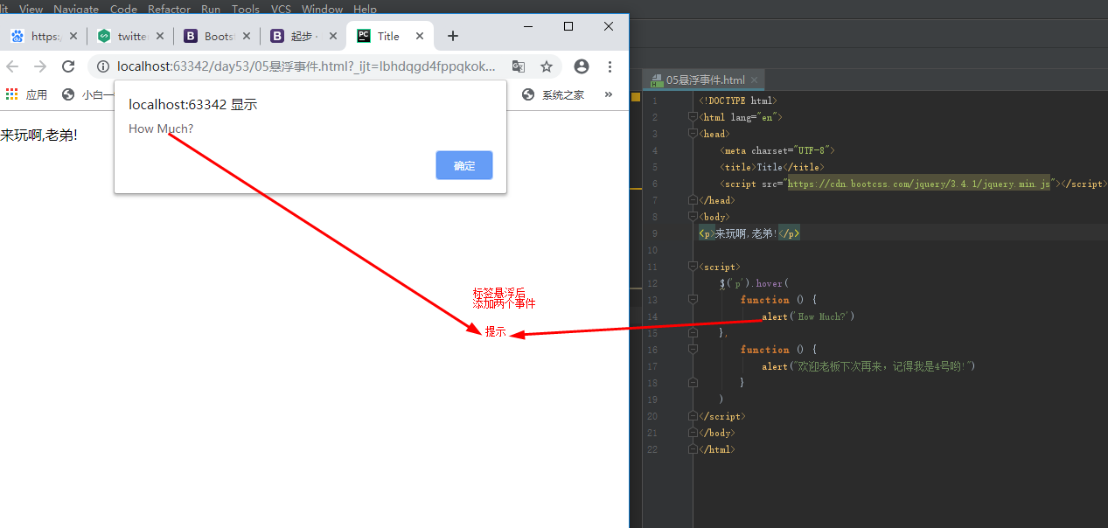
Task: Open PyCharm's Help menu
Action: [365, 9]
